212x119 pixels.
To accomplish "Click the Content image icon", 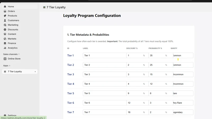I will (x=5, y=34).
